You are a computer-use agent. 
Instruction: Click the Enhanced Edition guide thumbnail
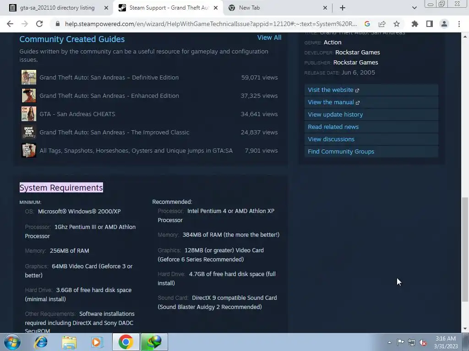(x=29, y=96)
